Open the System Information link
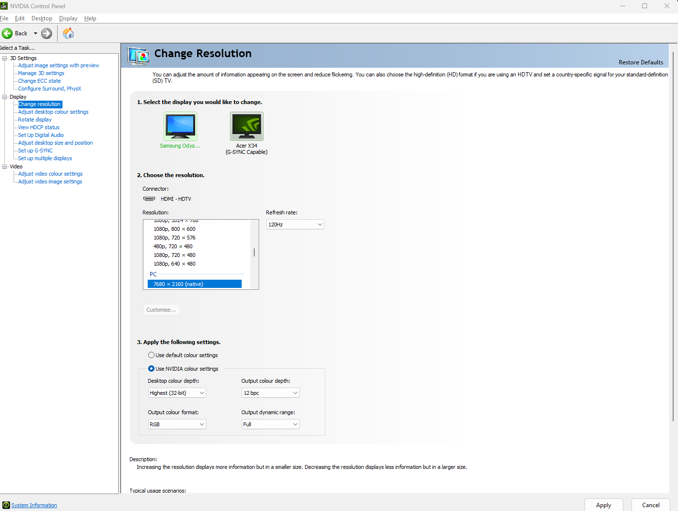This screenshot has height=511, width=678. click(x=34, y=505)
